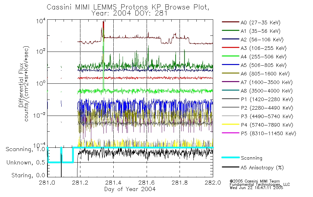Click the 'Staring, 0.0' axis label
The height and width of the screenshot is (197, 313).
click(28, 175)
